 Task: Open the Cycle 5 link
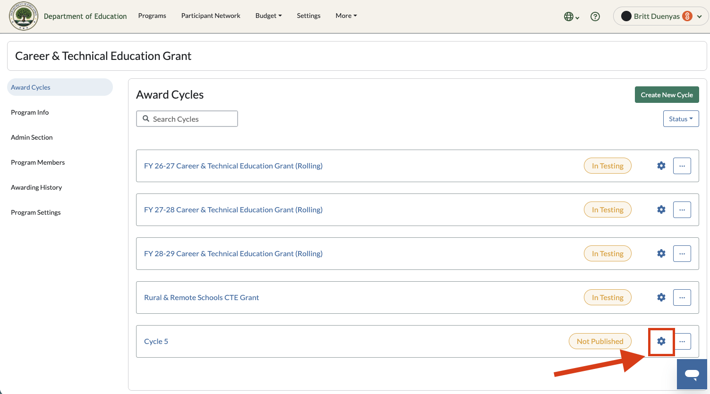point(156,341)
